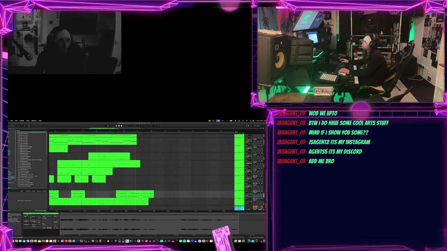Image resolution: width=447 pixels, height=251 pixels.
Task: Open the Options menu
Action: tap(34, 121)
